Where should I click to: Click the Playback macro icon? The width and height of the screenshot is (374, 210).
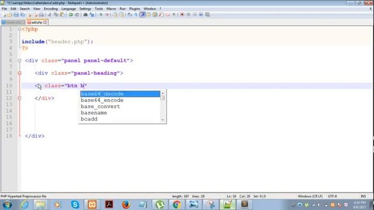click(x=195, y=15)
